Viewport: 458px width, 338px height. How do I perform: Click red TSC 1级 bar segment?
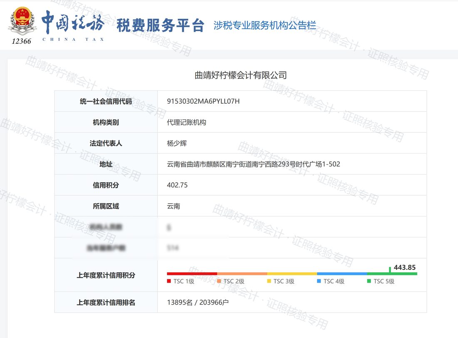192,274
